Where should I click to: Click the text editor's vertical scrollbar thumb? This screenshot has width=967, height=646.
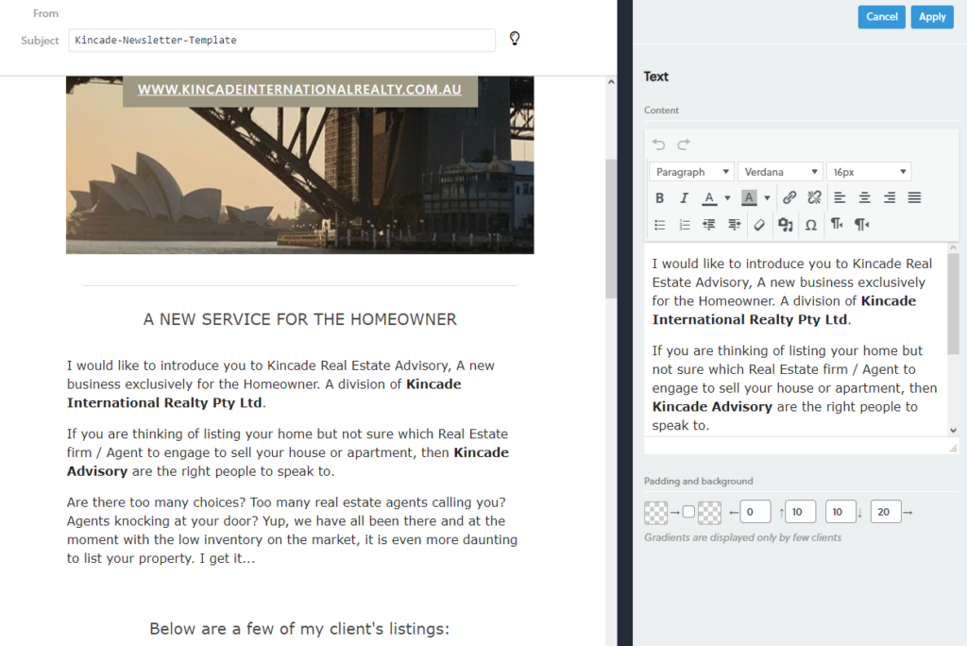click(x=953, y=303)
